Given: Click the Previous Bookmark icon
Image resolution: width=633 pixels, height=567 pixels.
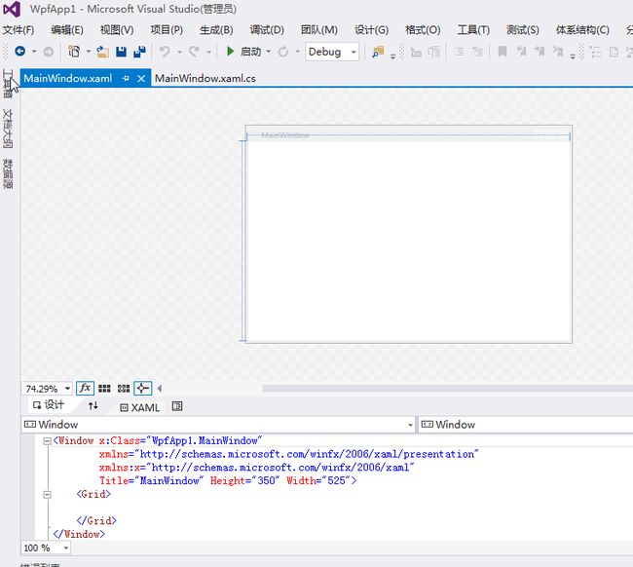Looking at the screenshot, I should point(522,52).
